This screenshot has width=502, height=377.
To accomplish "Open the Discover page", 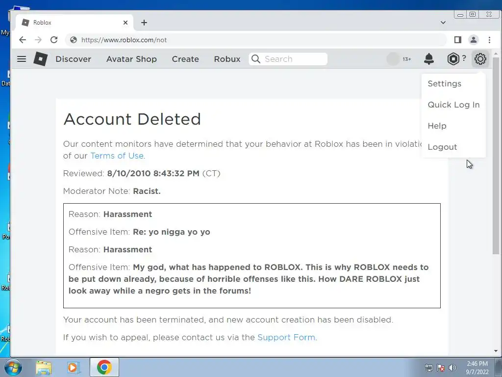I will 74,59.
